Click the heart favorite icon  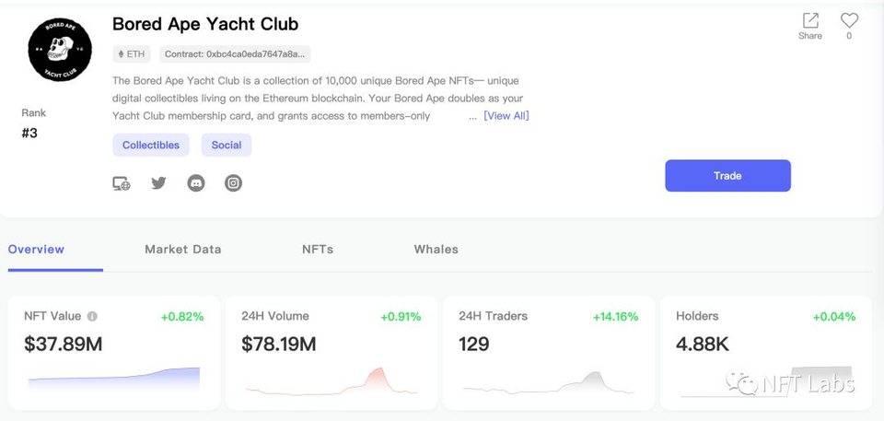(849, 20)
